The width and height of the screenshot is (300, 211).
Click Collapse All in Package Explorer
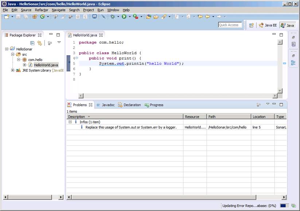click(32, 43)
